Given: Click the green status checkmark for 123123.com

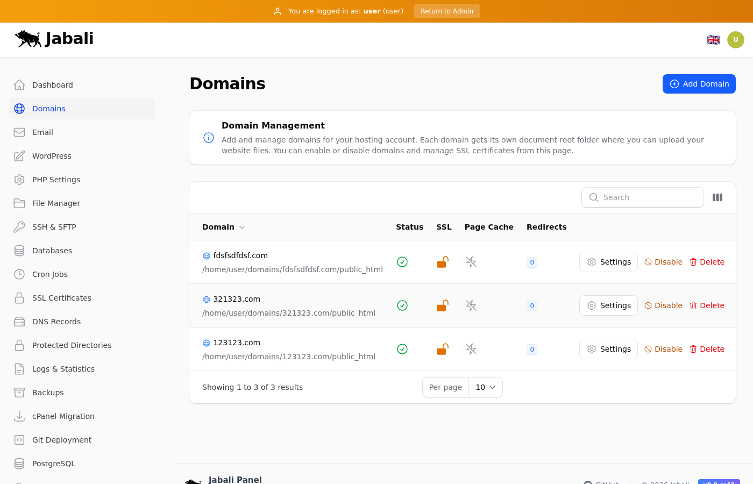Looking at the screenshot, I should (x=402, y=349).
